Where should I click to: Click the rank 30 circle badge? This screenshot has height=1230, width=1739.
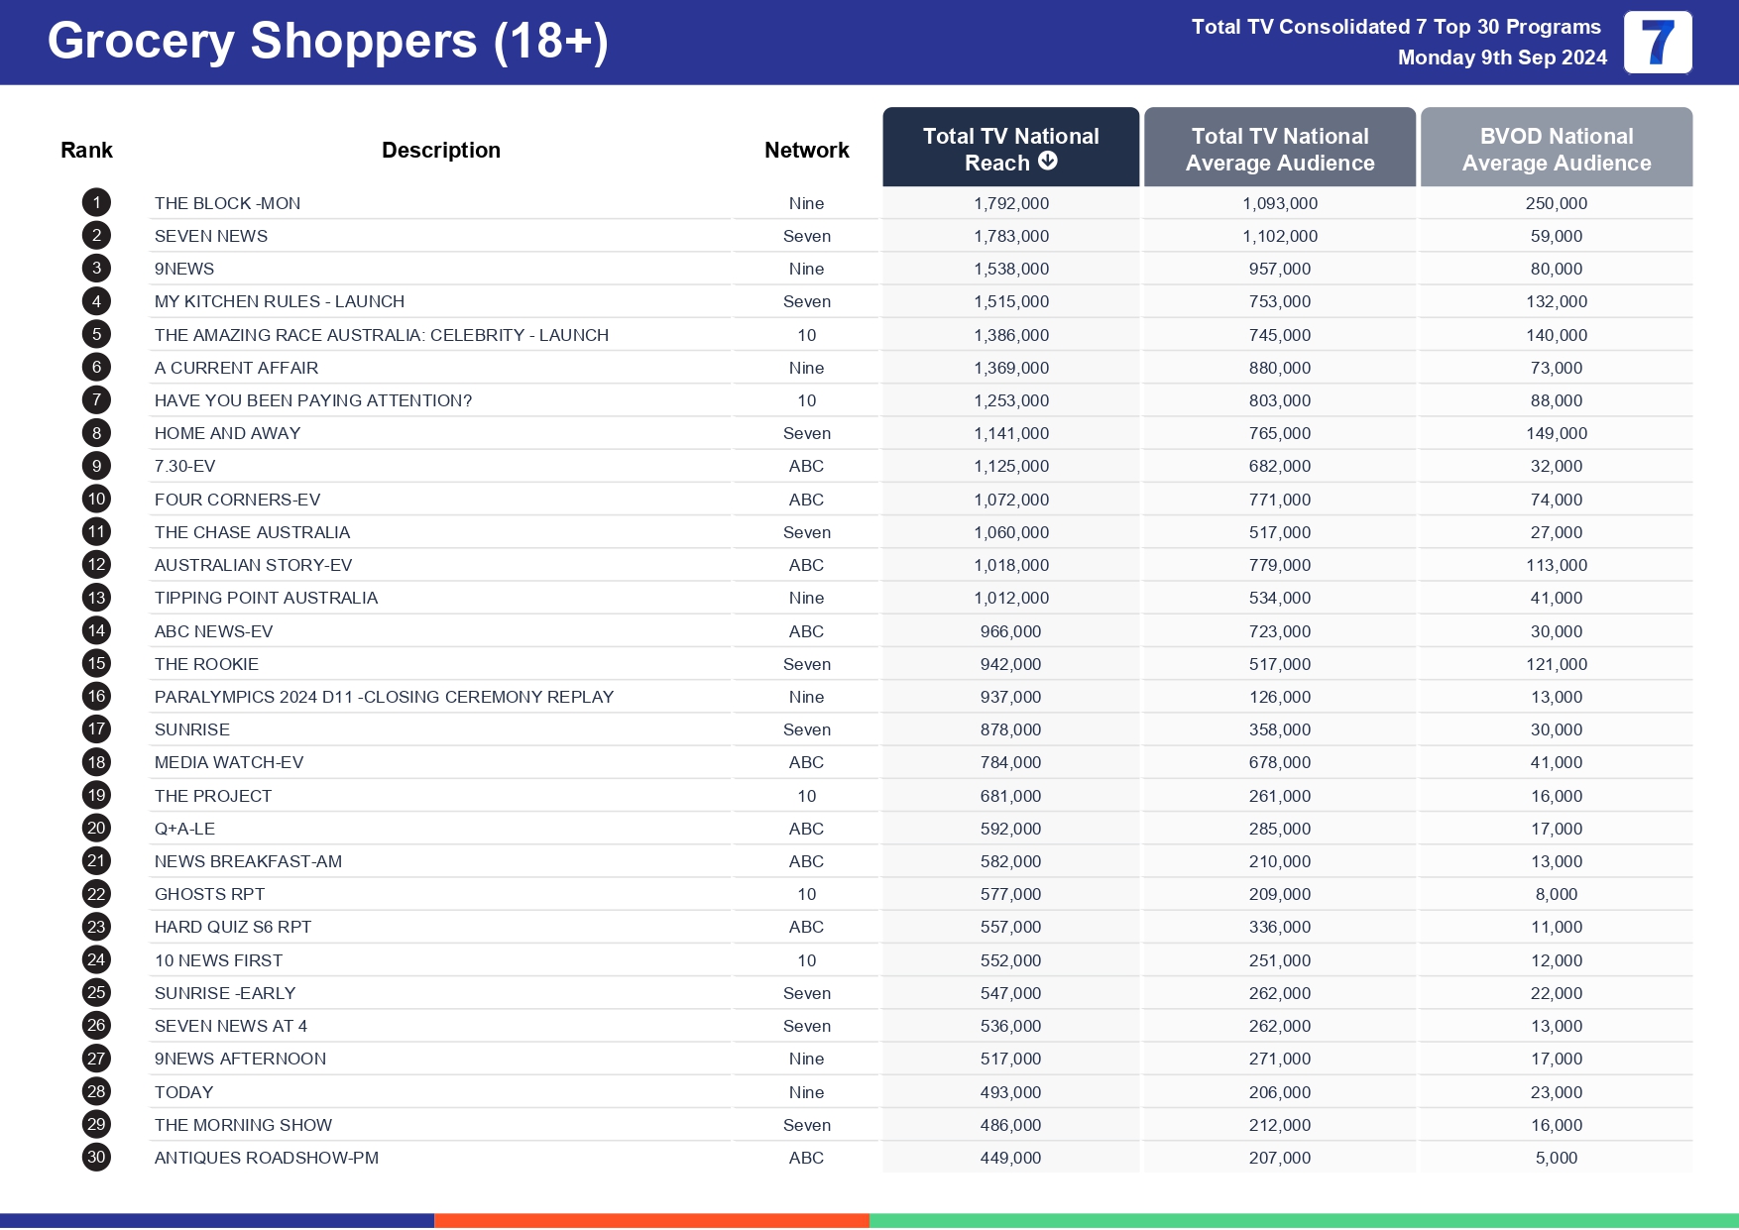pos(96,1157)
